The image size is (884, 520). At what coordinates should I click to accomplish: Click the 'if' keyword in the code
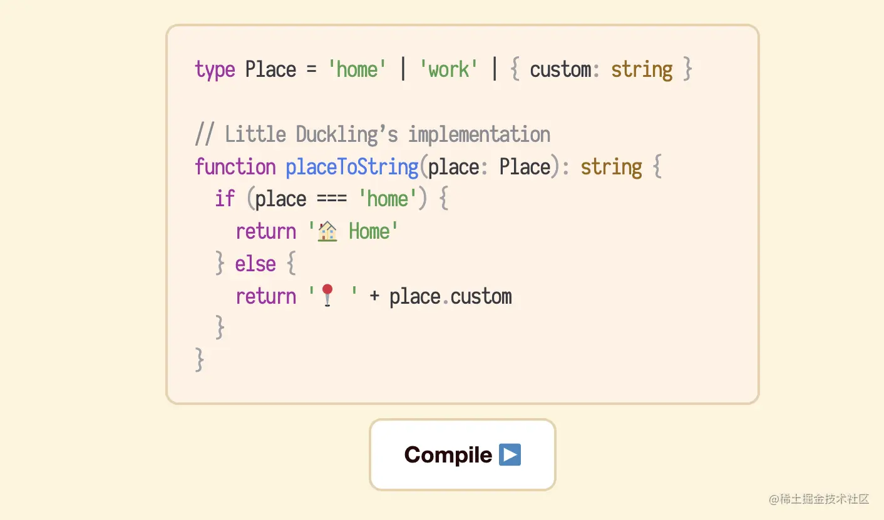click(224, 199)
